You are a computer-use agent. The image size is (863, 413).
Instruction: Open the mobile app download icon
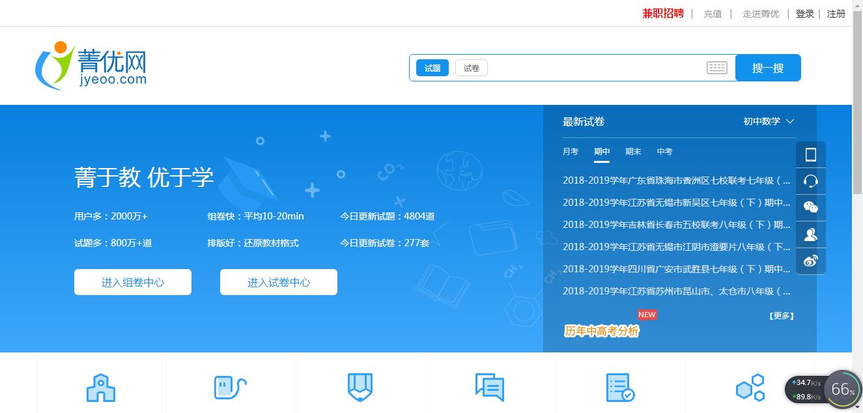coord(810,154)
